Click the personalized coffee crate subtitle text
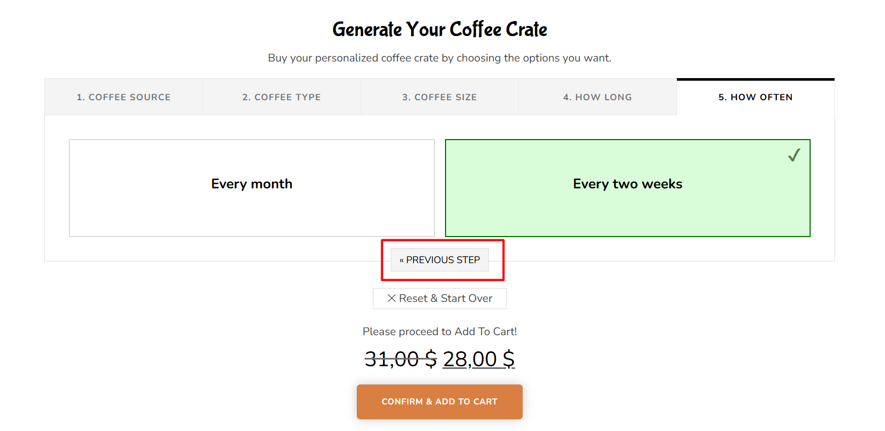The width and height of the screenshot is (885, 431). 439,58
